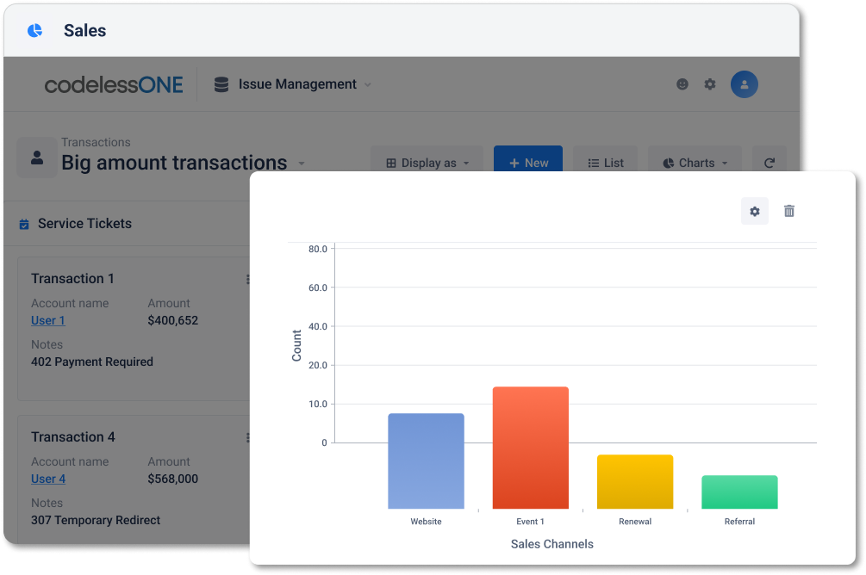Viewport: 866px width, 575px height.
Task: Delete the chart with the trash icon
Action: [x=789, y=212]
